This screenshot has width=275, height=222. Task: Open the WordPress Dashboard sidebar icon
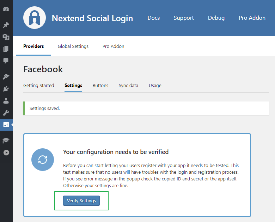click(6, 9)
